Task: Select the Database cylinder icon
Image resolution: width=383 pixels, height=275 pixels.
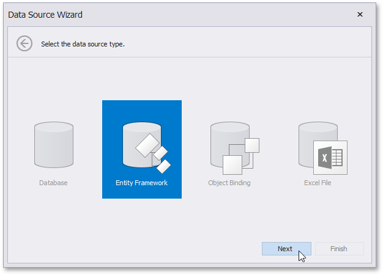Action: (54, 144)
